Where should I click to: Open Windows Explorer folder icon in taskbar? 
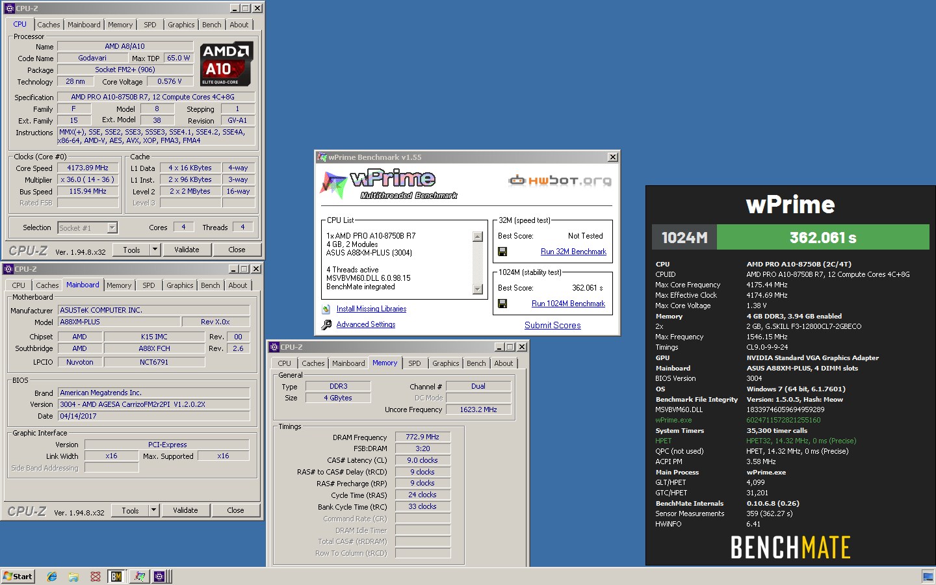click(73, 577)
